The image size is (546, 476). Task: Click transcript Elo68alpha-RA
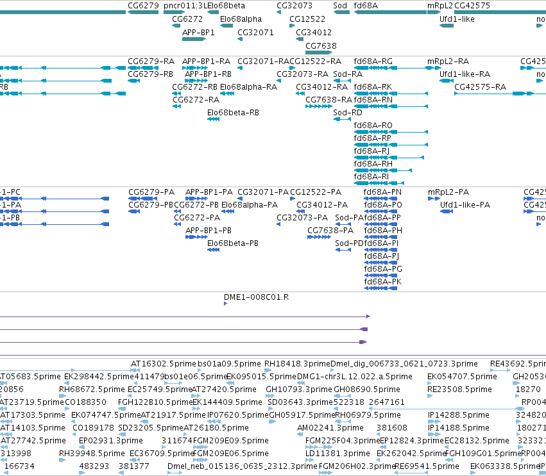pos(249,87)
